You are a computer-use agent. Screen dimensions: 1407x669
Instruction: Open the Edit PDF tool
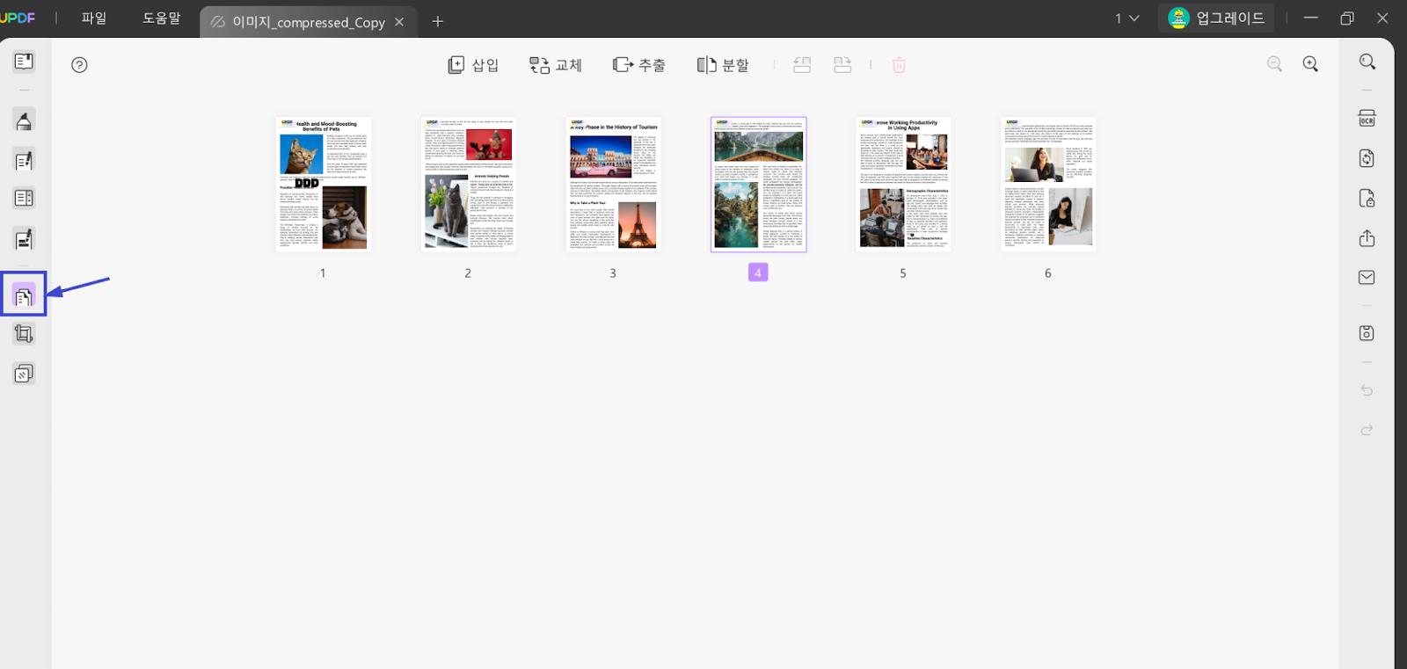click(24, 160)
